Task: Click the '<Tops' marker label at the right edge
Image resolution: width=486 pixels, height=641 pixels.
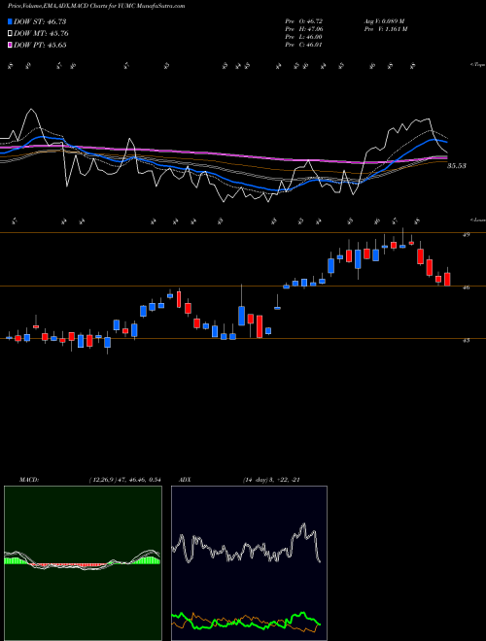Action: (x=477, y=65)
